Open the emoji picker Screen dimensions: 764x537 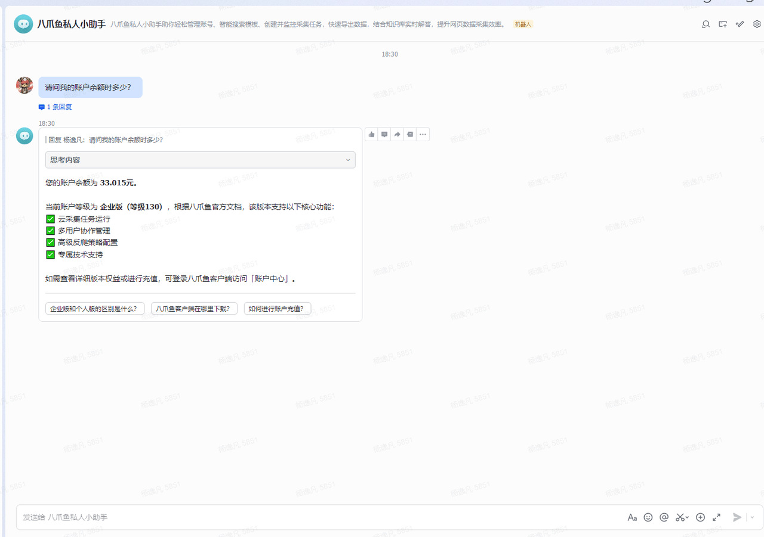point(648,517)
